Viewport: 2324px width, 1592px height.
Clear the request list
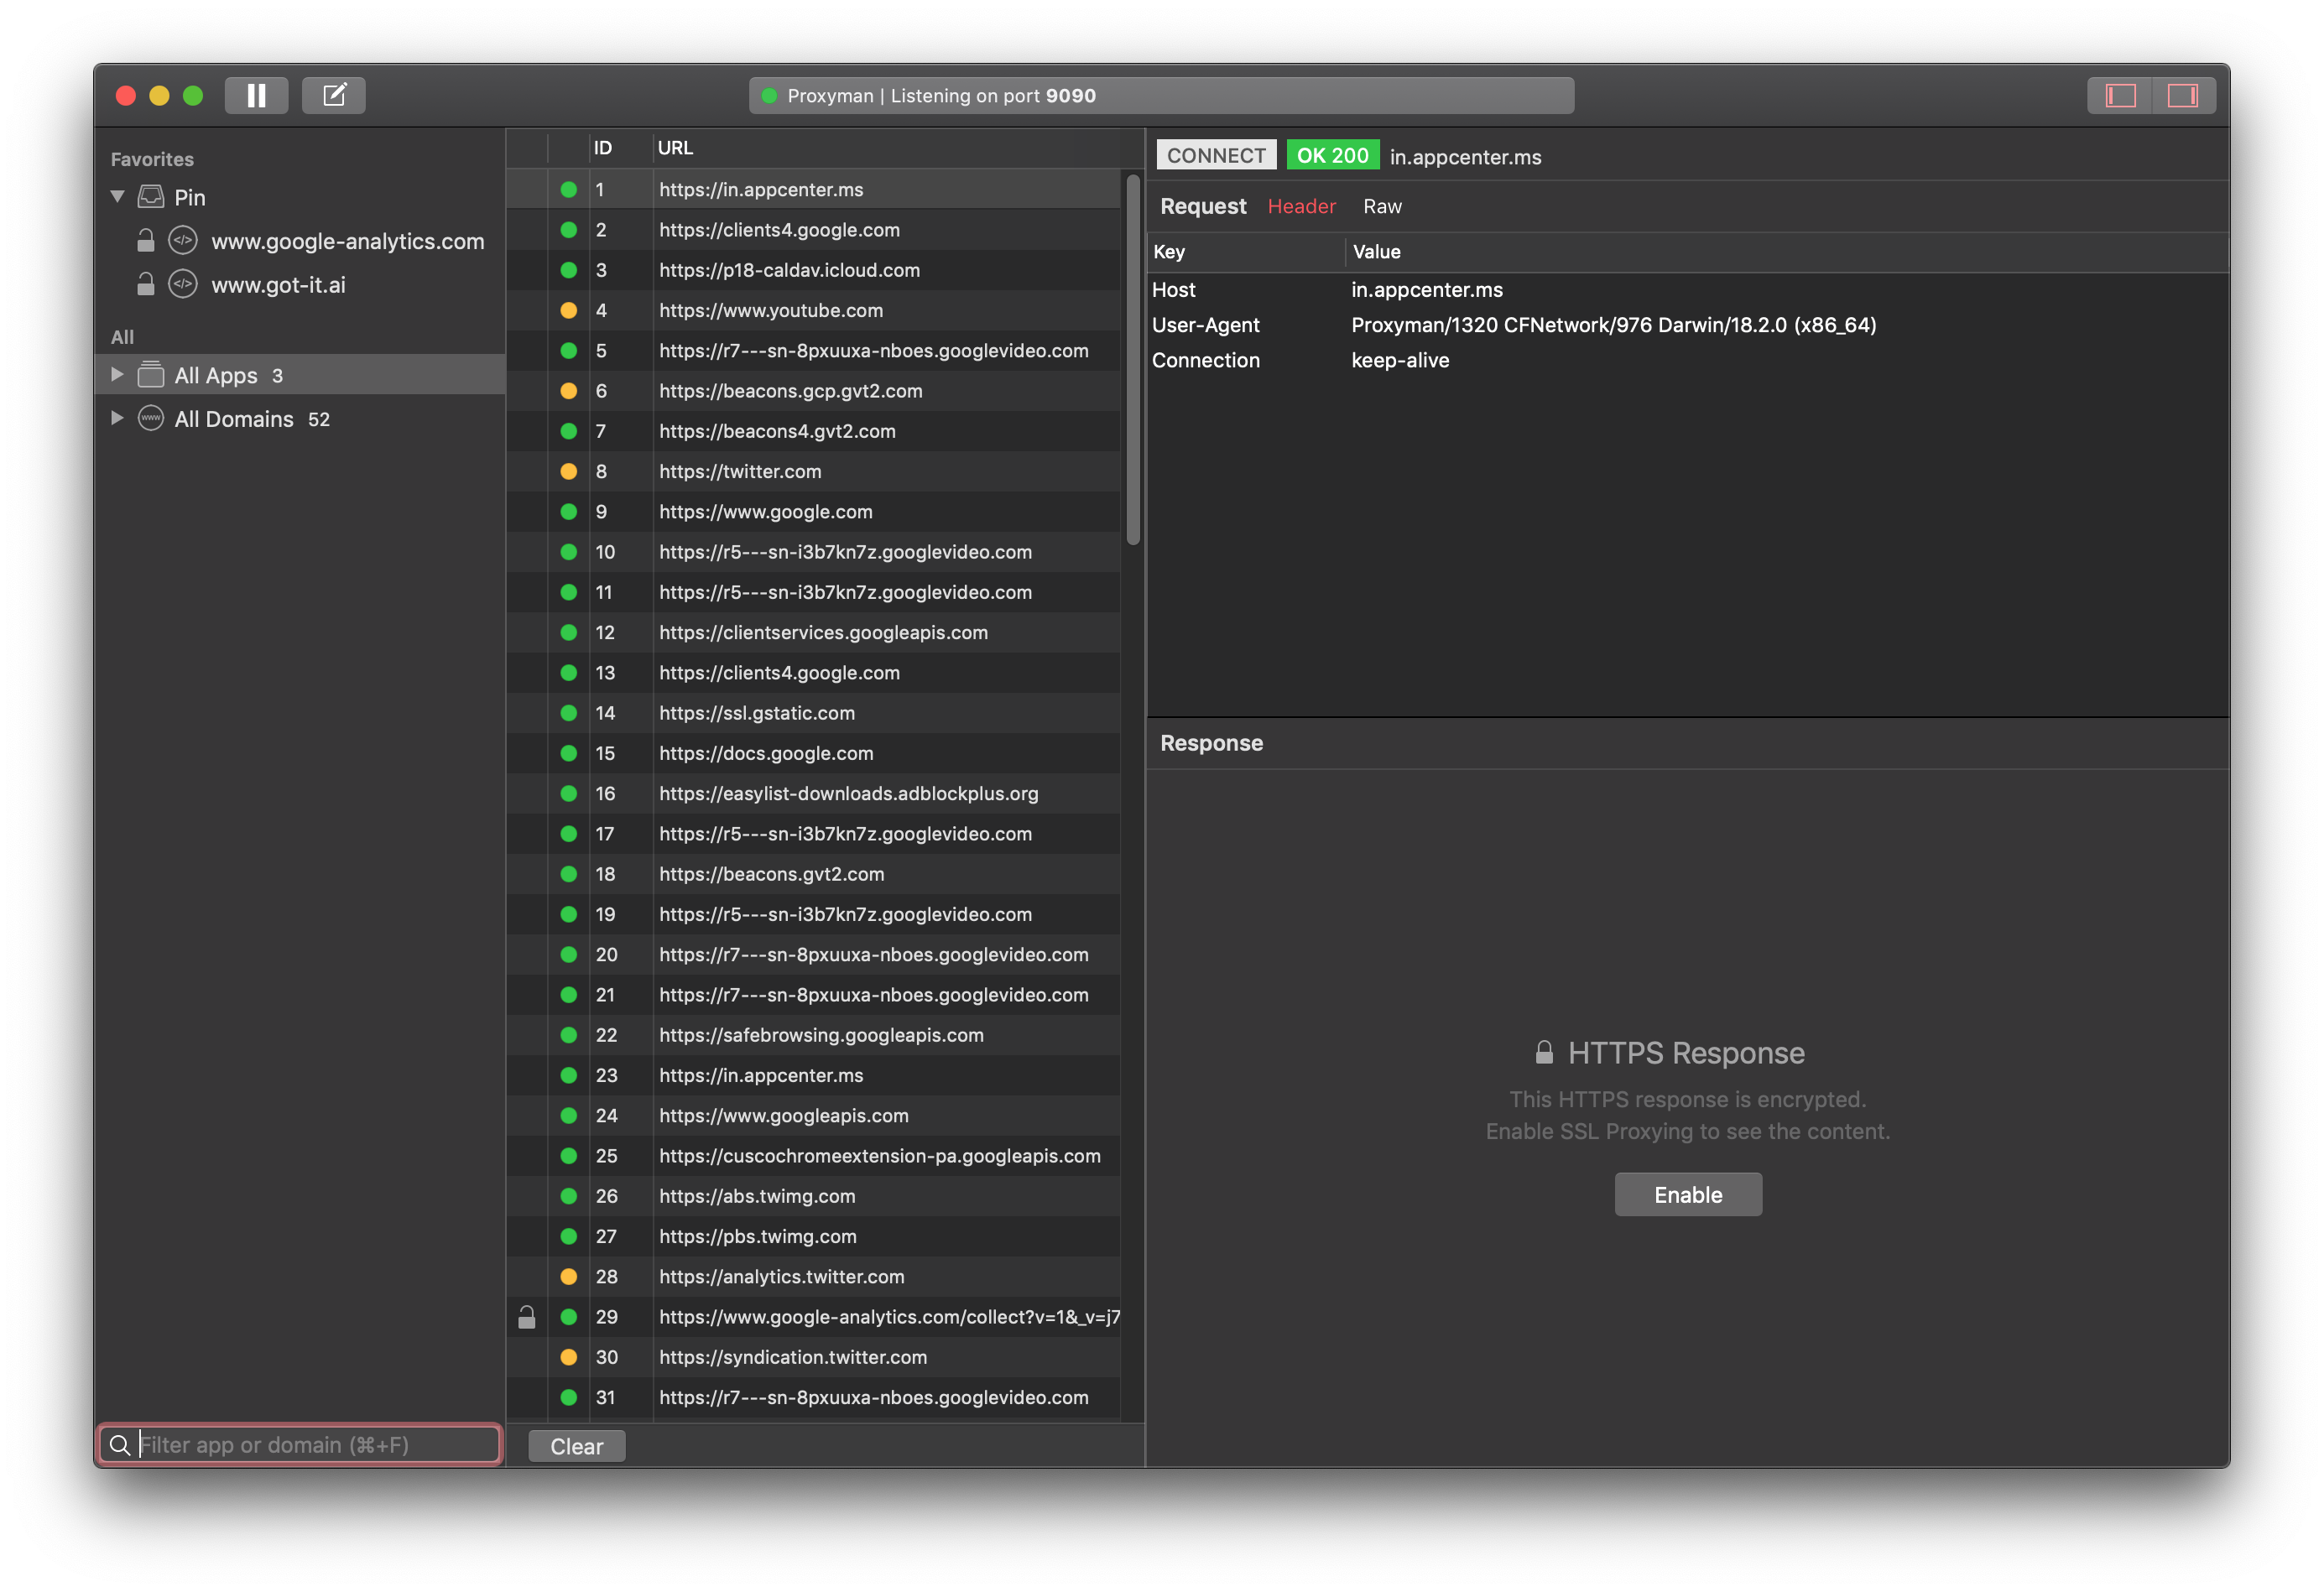coord(576,1445)
